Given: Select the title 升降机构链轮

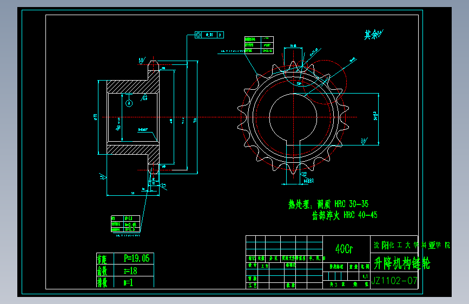Looking at the screenshot, I should 402,263.
